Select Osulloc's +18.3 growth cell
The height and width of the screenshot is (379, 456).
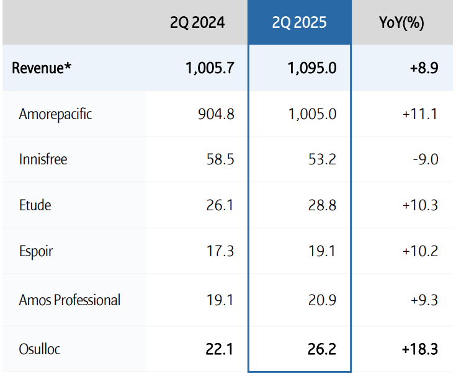(x=420, y=349)
